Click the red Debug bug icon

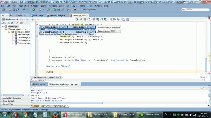pyautogui.click(x=75, y=10)
